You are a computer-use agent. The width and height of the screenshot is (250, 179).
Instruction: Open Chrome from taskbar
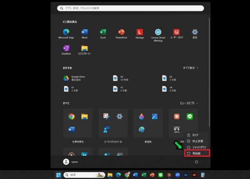127,175
